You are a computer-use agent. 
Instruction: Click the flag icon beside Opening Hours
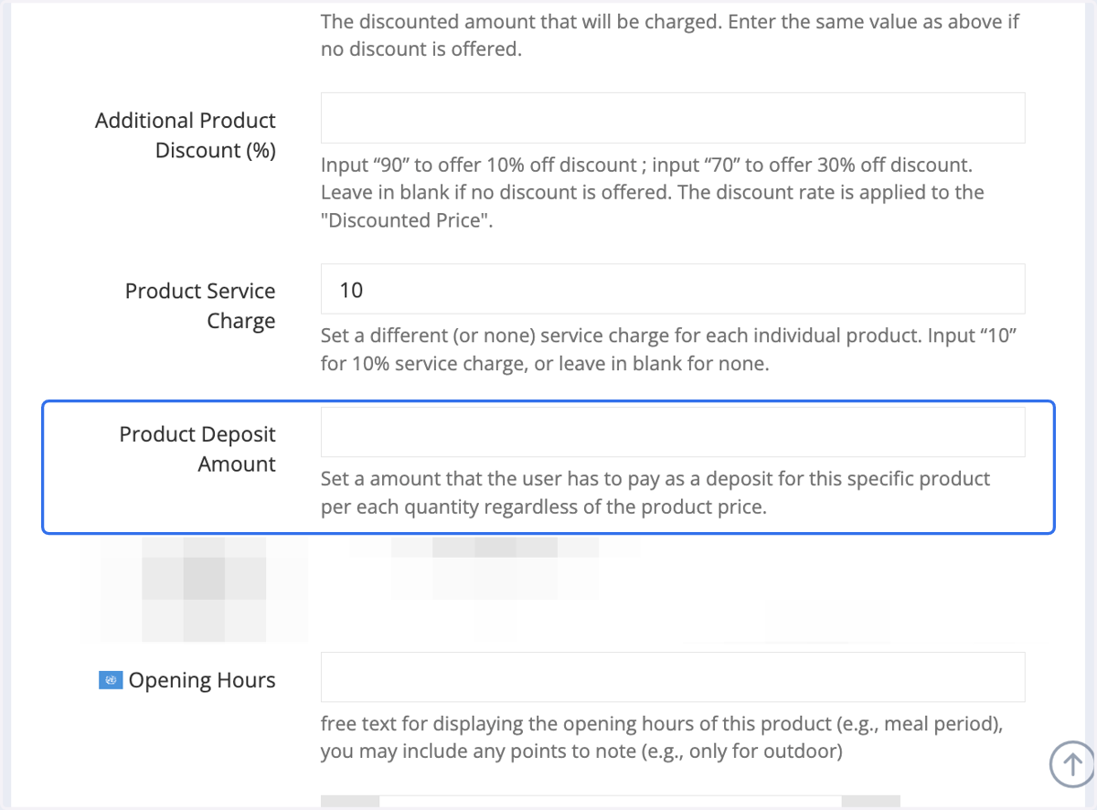[x=110, y=680]
